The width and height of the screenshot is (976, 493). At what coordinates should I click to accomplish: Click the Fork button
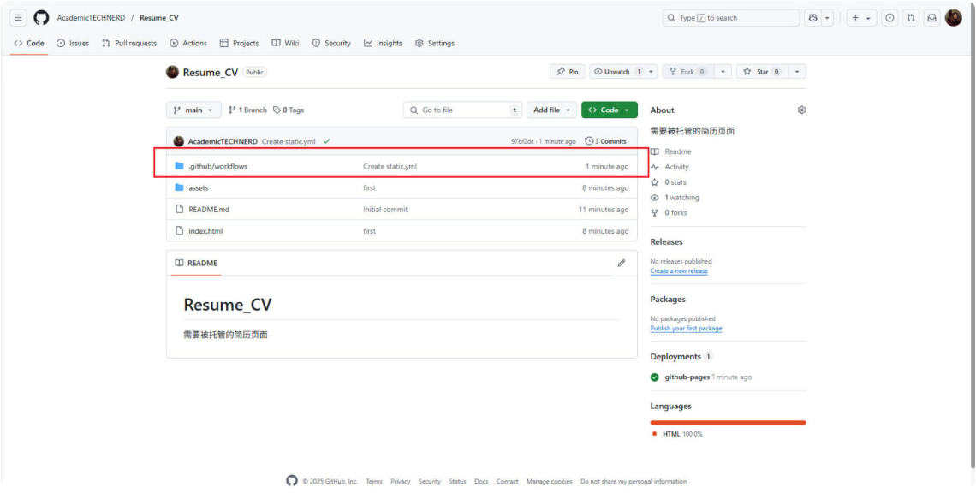point(687,72)
